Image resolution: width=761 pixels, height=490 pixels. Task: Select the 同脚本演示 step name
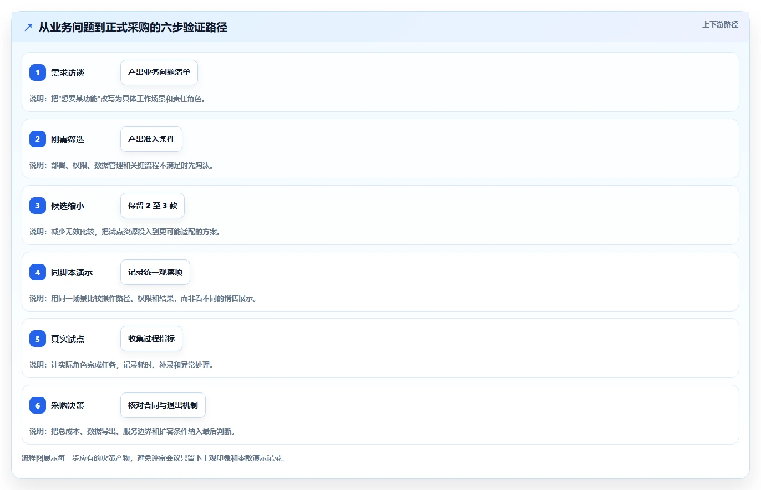tap(72, 272)
